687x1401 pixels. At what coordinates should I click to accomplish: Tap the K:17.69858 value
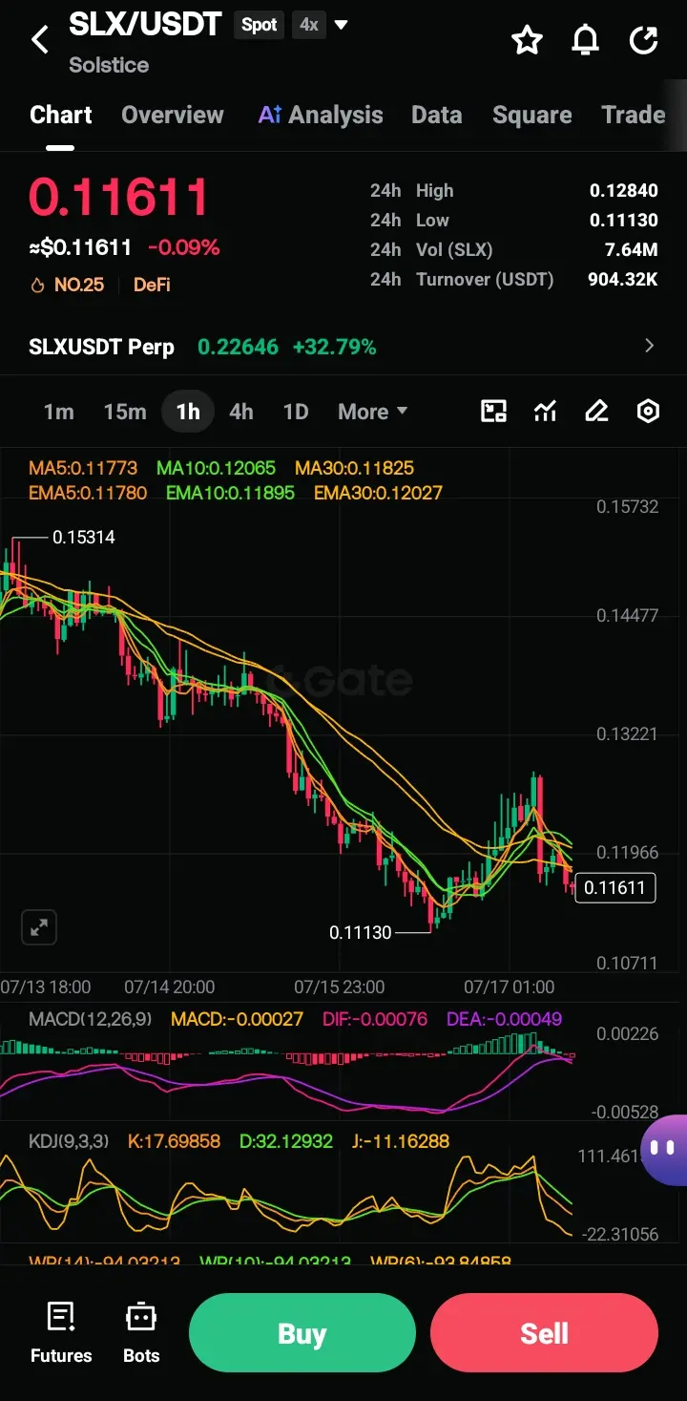tap(174, 1141)
